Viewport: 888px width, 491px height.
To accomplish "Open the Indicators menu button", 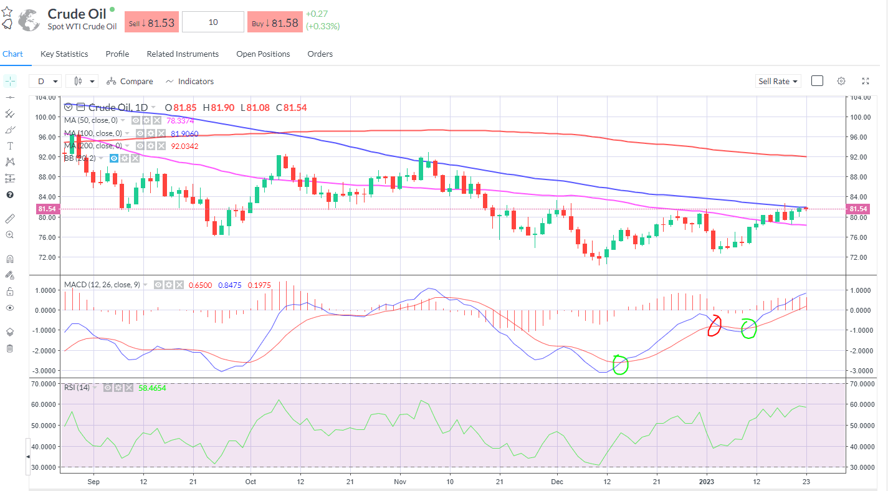I will [x=189, y=81].
